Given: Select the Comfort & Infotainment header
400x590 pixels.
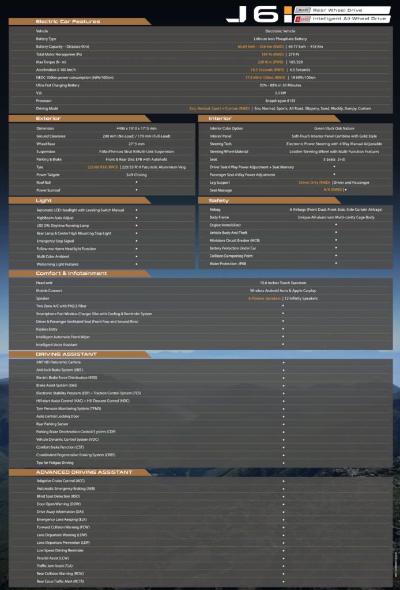Looking at the screenshot, I should pyautogui.click(x=71, y=273).
